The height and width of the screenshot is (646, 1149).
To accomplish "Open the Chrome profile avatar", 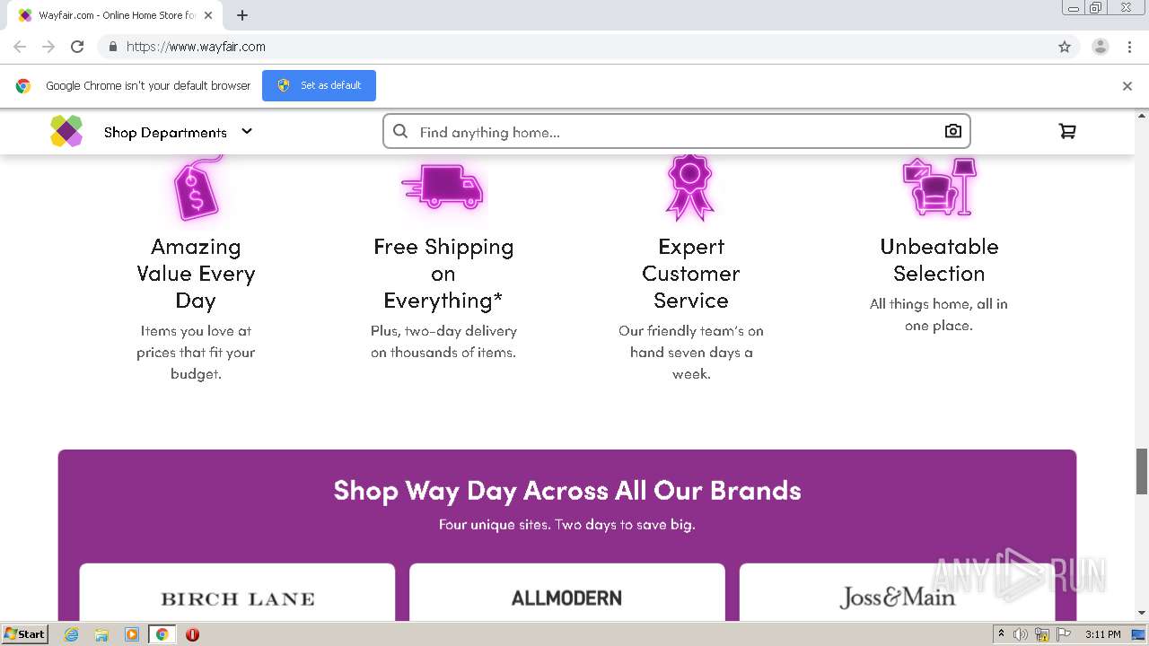I will coord(1100,47).
